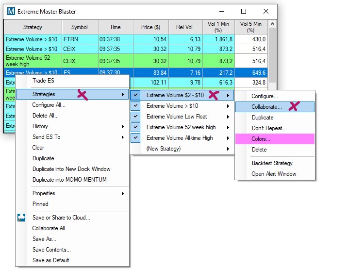This screenshot has height=272, width=348.
Task: Open the Colors... option
Action: [x=261, y=139]
